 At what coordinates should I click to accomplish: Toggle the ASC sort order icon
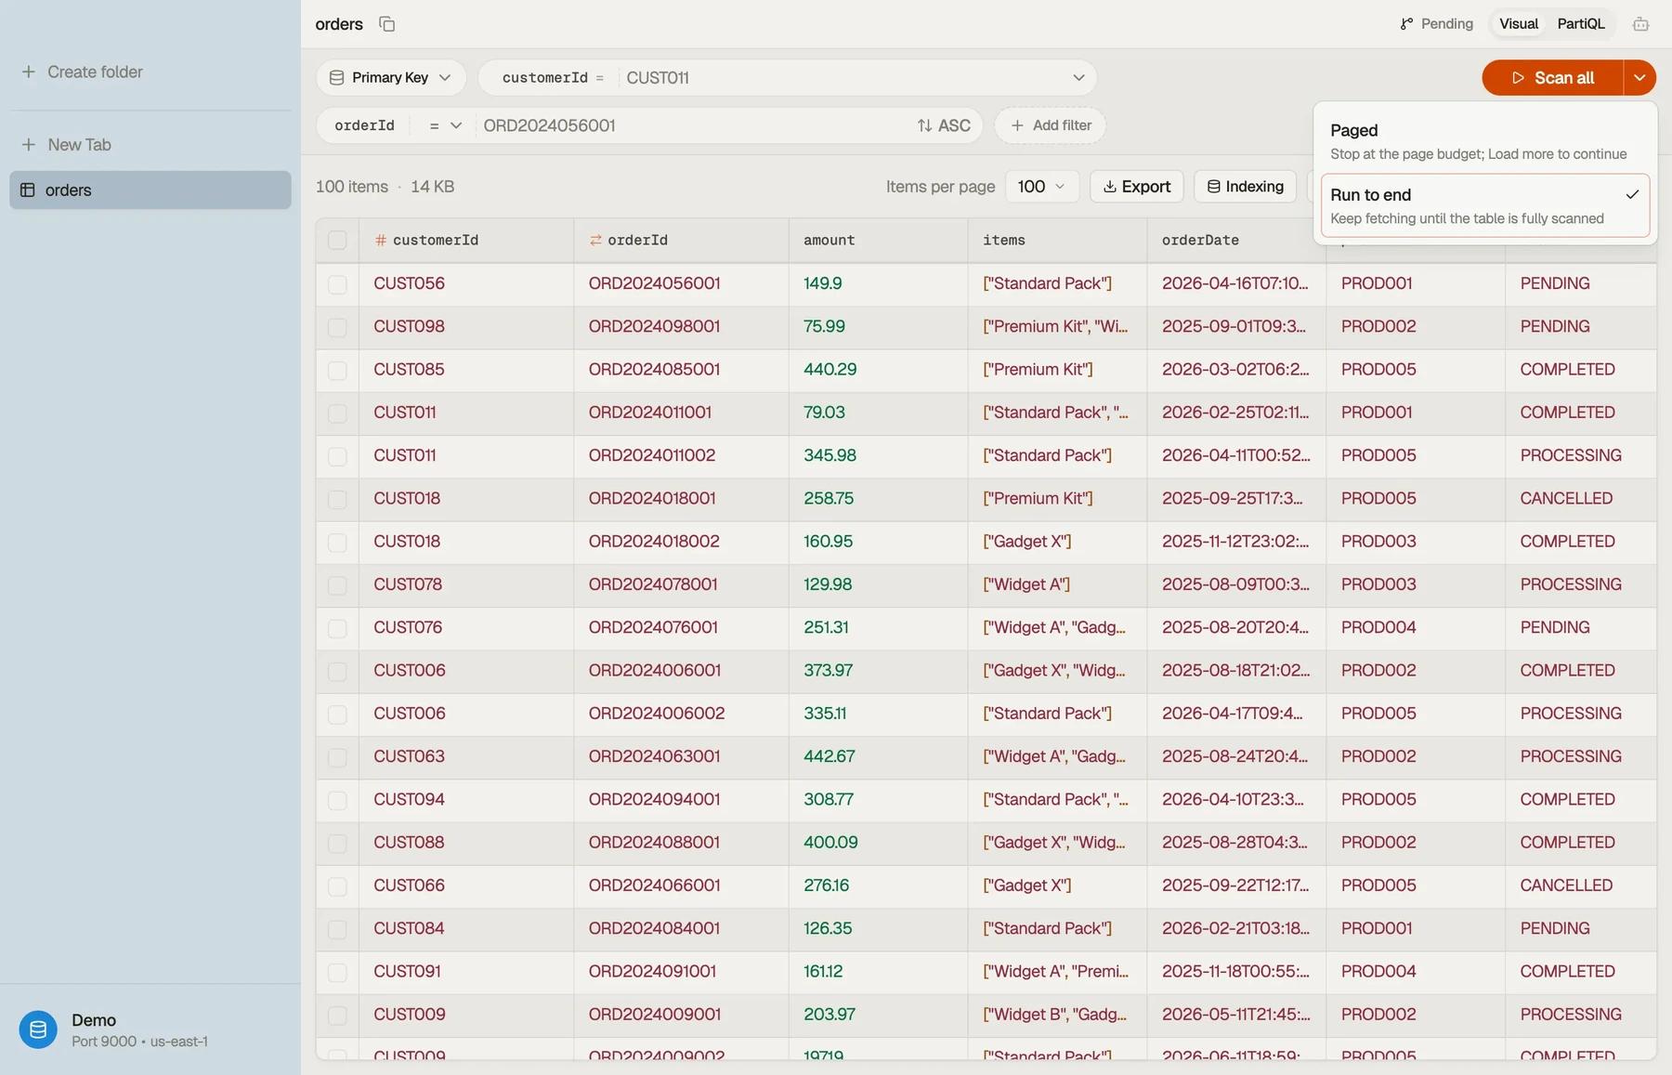pos(924,125)
